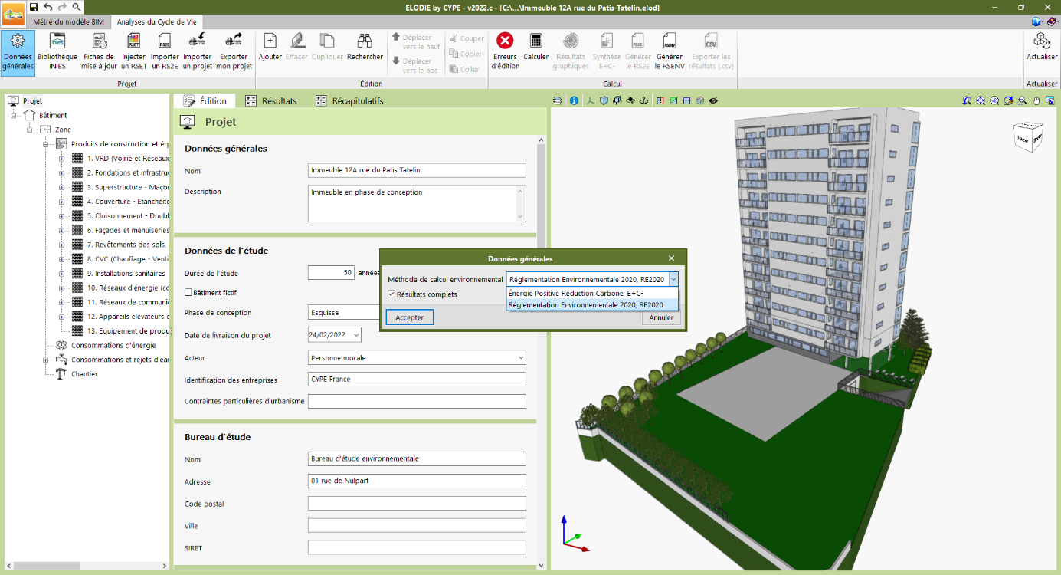Close the Données générales dialog

click(x=671, y=258)
